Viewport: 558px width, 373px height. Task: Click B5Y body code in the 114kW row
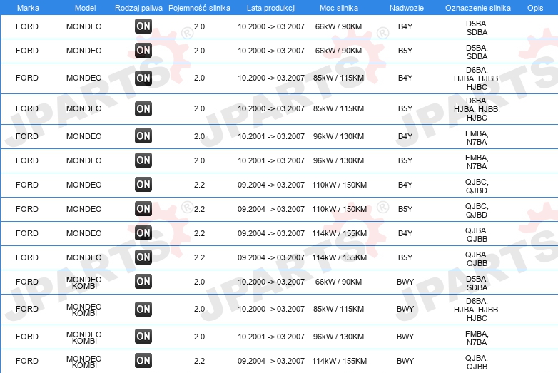point(405,257)
